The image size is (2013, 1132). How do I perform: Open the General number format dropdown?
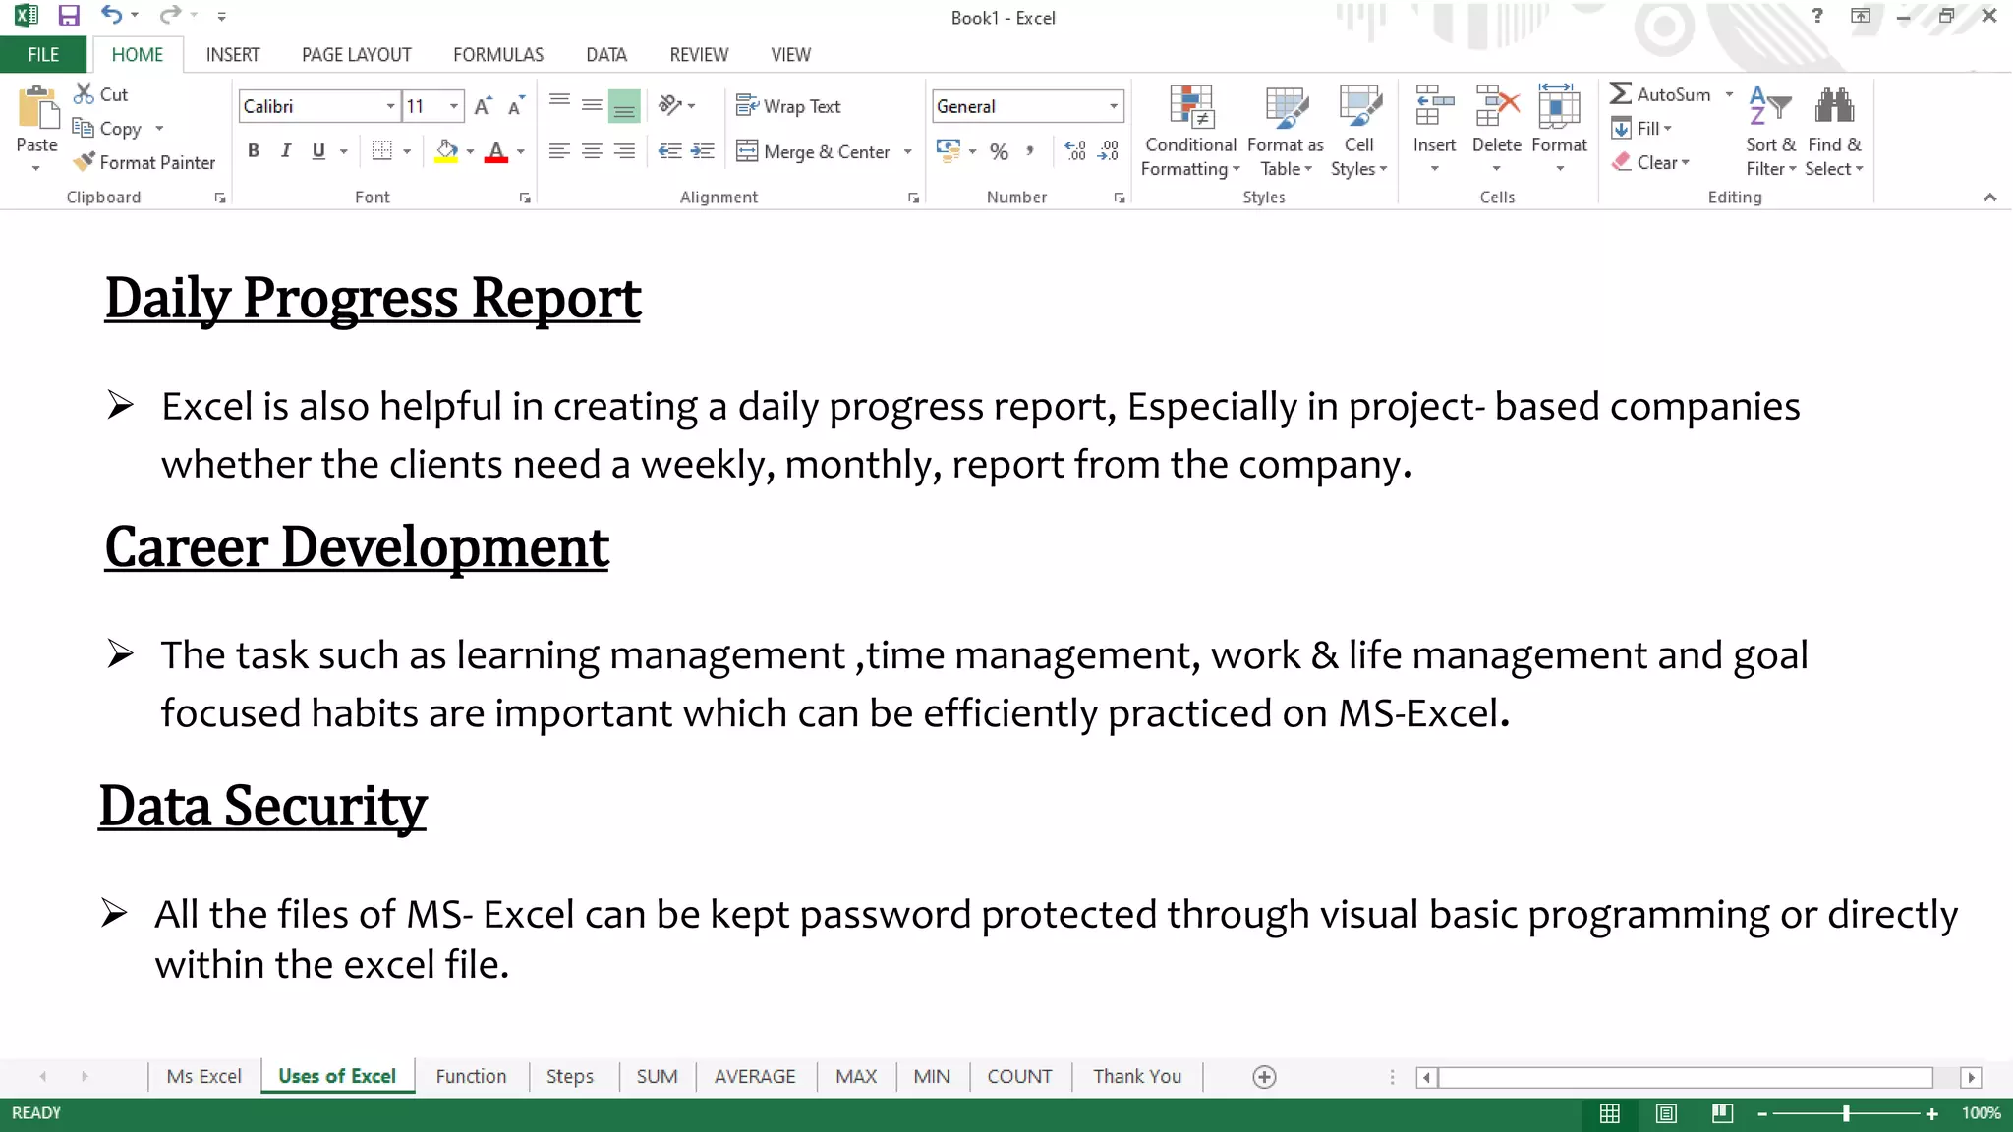[1114, 106]
